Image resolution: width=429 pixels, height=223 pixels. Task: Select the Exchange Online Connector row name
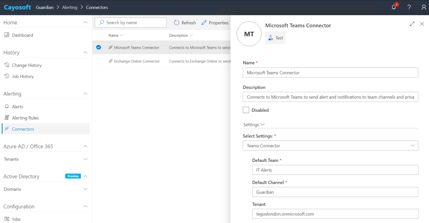tap(137, 61)
